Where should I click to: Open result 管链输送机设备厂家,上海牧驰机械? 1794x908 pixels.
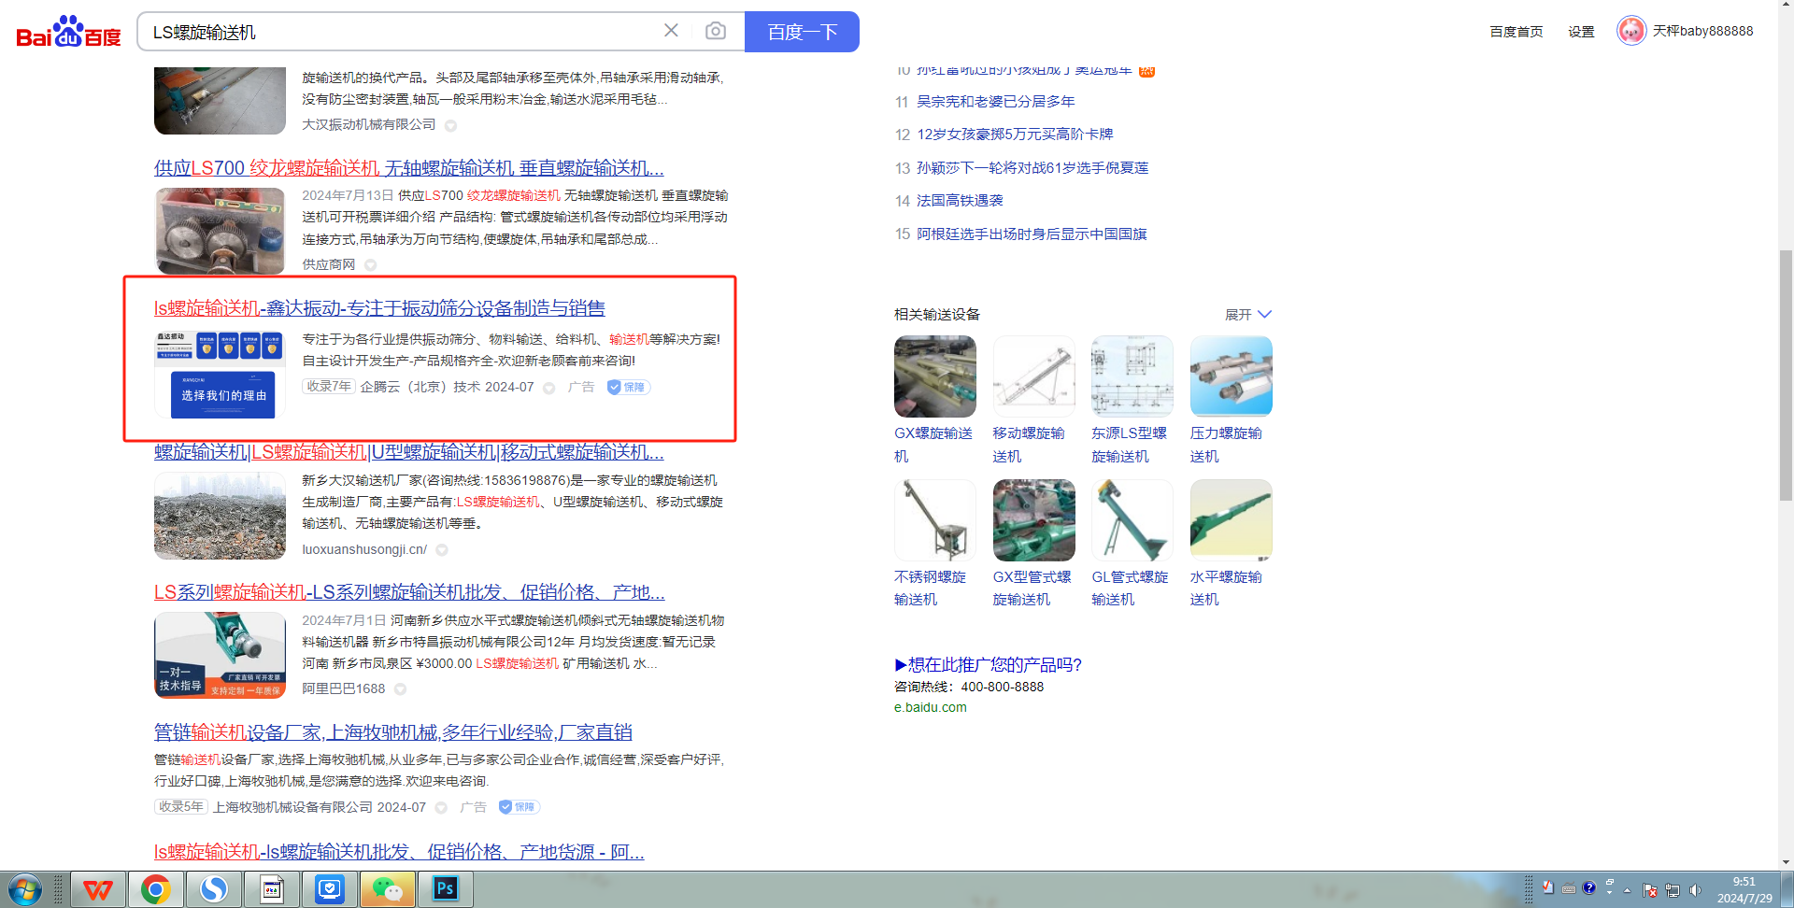pyautogui.click(x=393, y=732)
